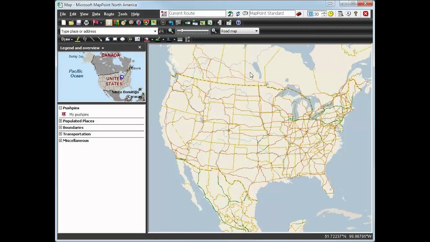Open the place or address dropdown arrow
The image size is (430, 242).
click(155, 31)
